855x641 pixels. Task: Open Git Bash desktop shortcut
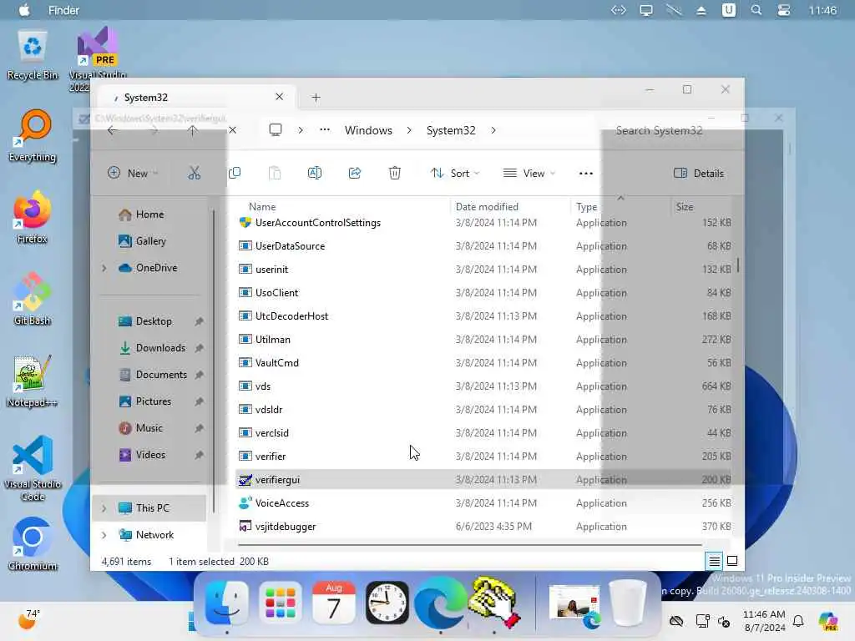33,300
